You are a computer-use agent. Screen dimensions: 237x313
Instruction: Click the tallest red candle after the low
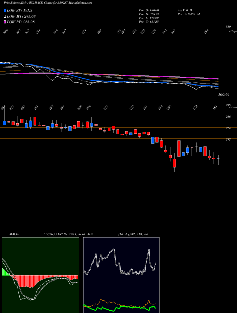[x=179, y=149]
